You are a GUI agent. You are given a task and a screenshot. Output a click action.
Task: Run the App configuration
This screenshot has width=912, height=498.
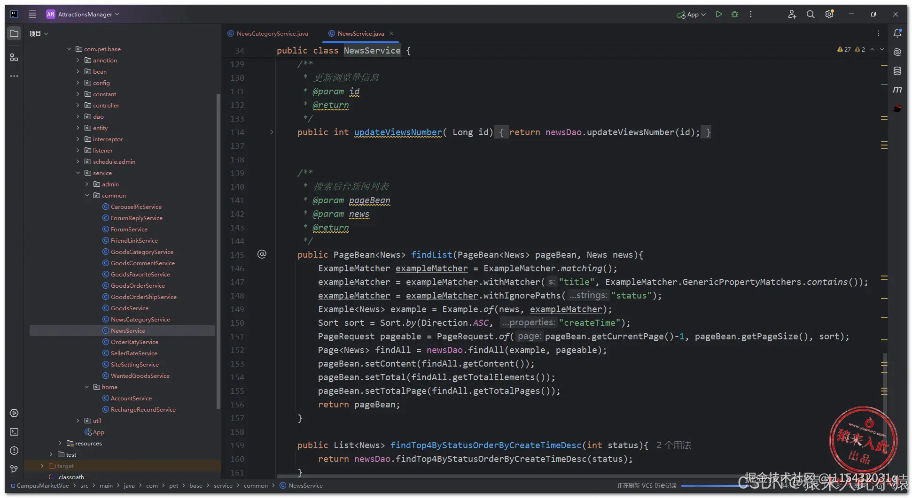coord(718,14)
